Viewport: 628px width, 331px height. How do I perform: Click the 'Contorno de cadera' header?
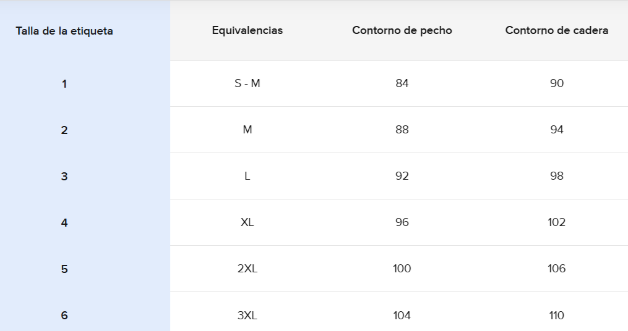(x=556, y=30)
